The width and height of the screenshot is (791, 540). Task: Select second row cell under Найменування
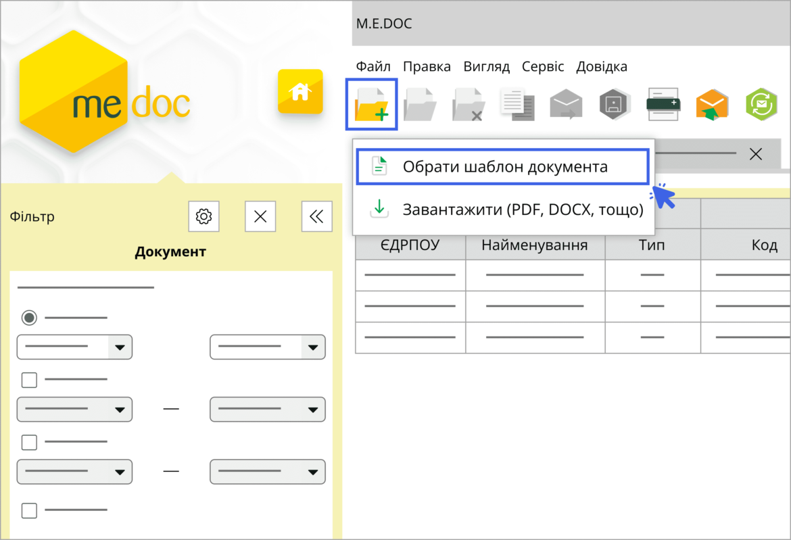click(x=535, y=306)
